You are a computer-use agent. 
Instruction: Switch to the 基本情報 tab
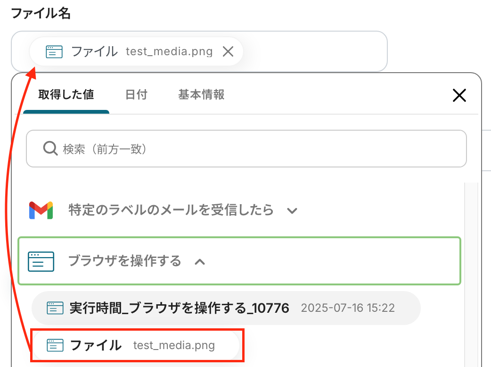(201, 95)
